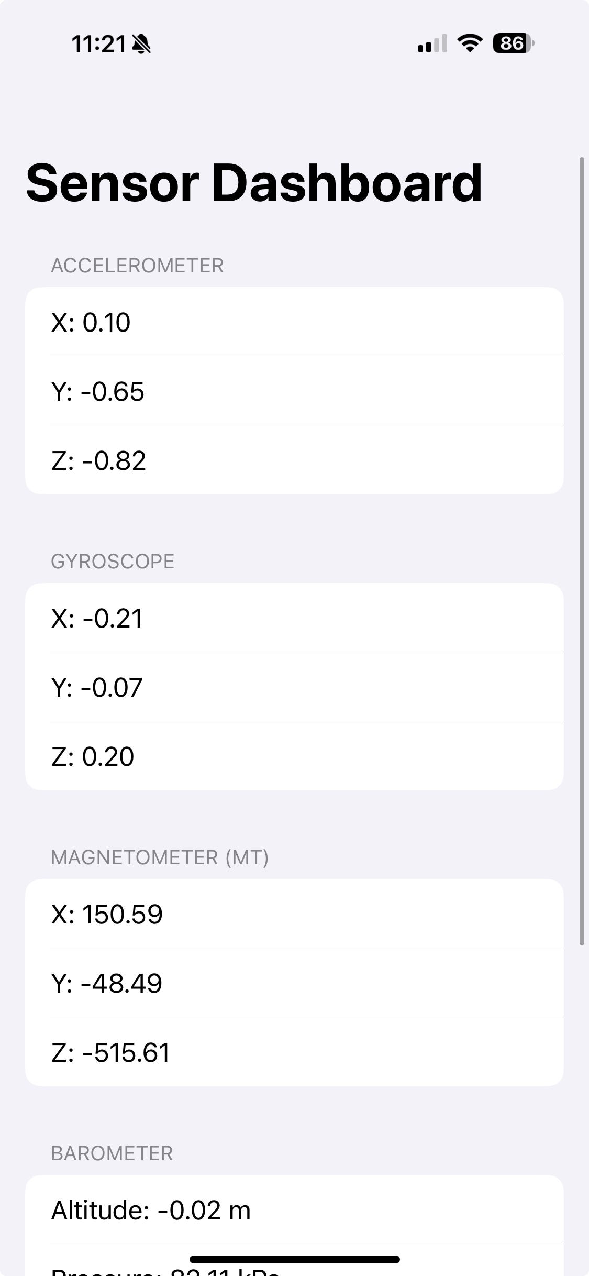Image resolution: width=589 pixels, height=1276 pixels.
Task: Select the Accelerometer Z: -0.82 row
Action: coord(294,460)
